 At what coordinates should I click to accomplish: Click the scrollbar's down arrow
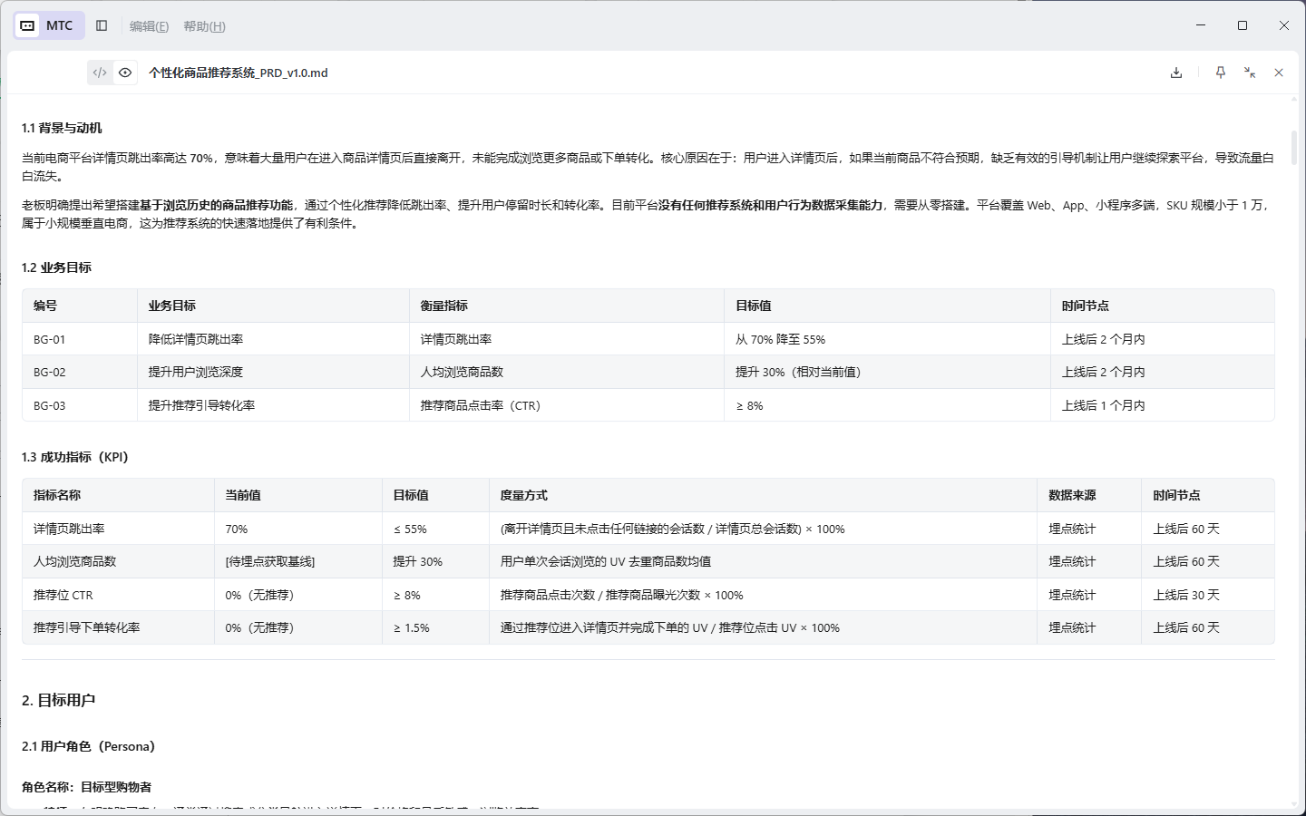pos(1294,803)
